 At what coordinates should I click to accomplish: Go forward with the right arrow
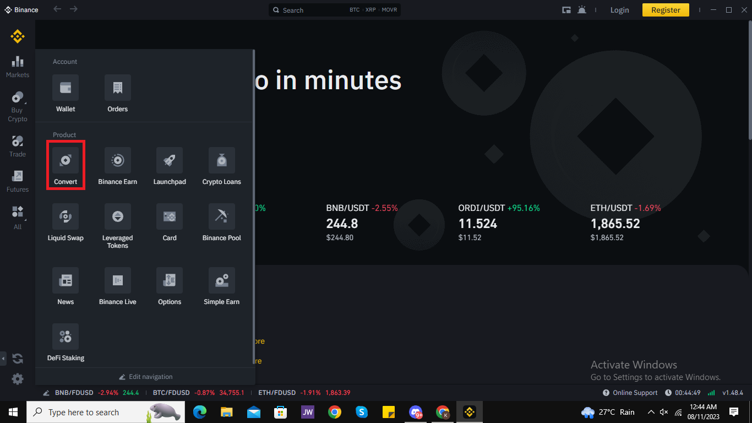(x=74, y=9)
